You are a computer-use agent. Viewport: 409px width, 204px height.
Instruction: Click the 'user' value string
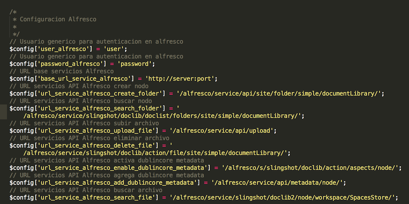coord(113,49)
